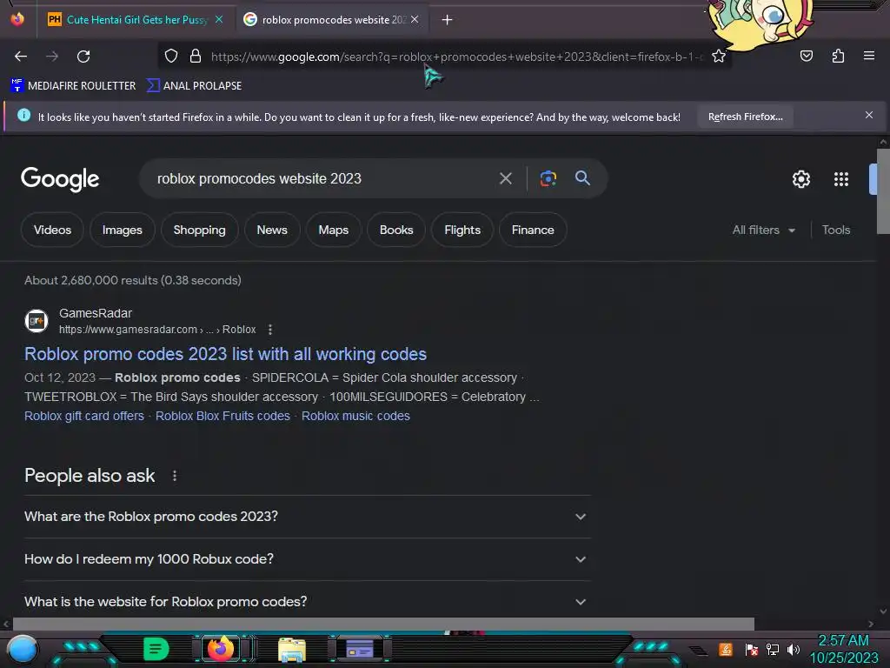This screenshot has width=890, height=668.
Task: Reload the current page
Action: [x=83, y=57]
